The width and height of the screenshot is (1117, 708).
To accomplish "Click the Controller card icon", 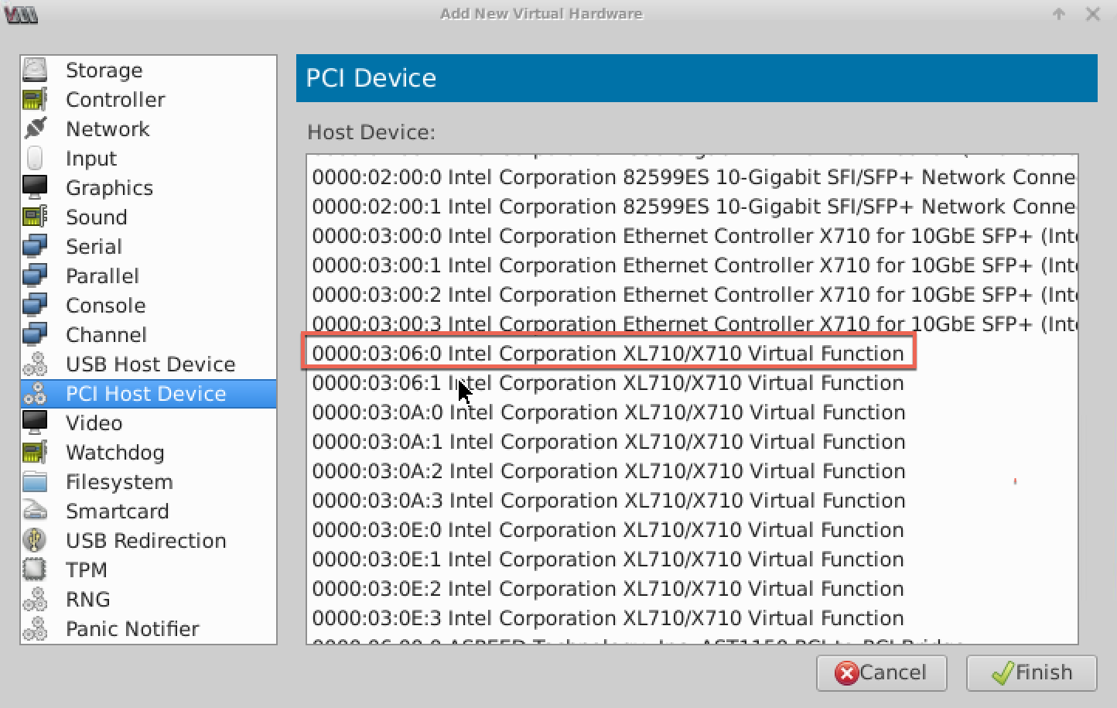I will [x=35, y=99].
